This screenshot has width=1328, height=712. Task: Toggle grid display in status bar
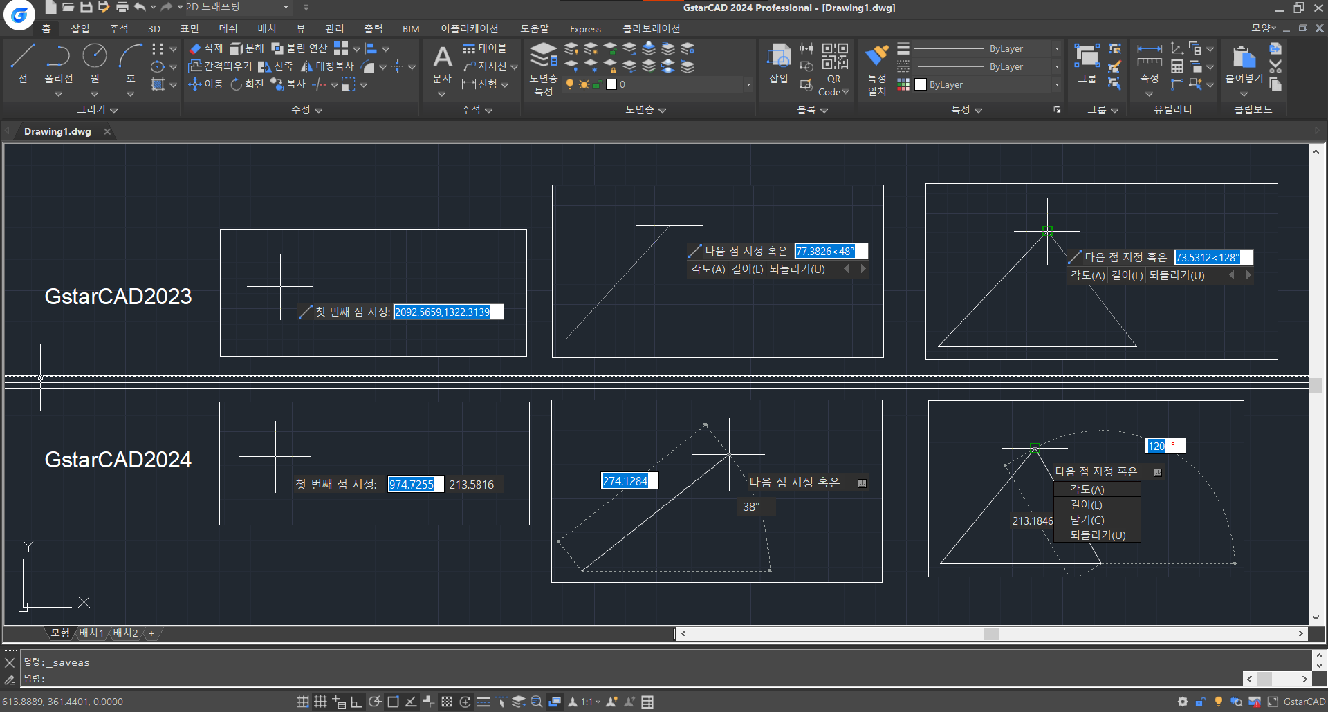[320, 702]
